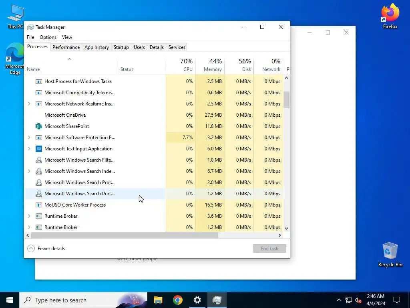Switch to the Performance tab

66,47
